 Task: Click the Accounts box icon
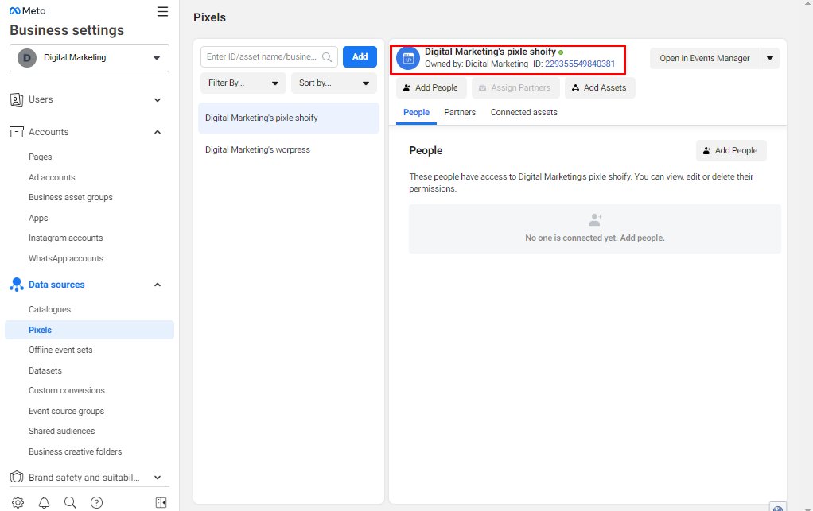17,132
